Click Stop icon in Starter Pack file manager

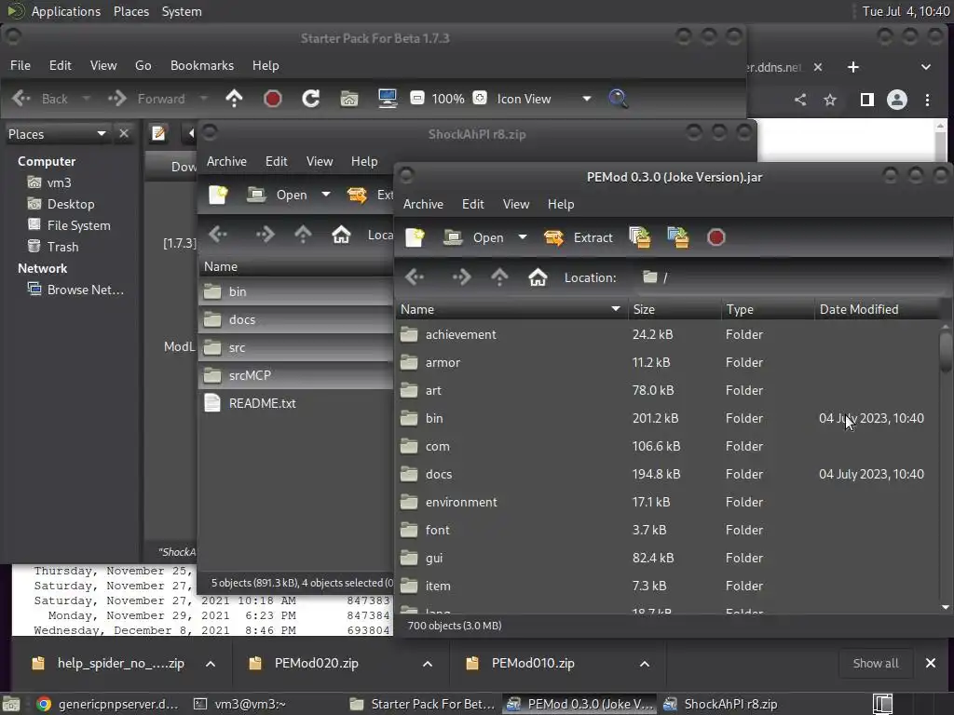point(273,99)
